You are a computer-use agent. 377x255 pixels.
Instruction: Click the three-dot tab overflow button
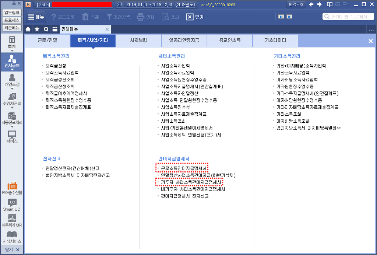coord(371,29)
